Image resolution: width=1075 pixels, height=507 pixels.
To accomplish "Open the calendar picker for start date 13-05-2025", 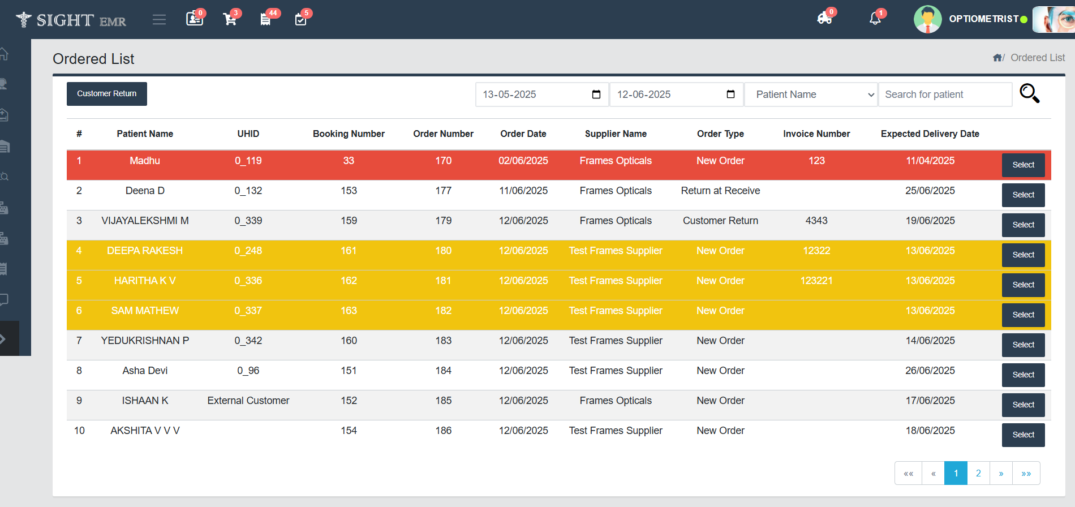I will (596, 94).
